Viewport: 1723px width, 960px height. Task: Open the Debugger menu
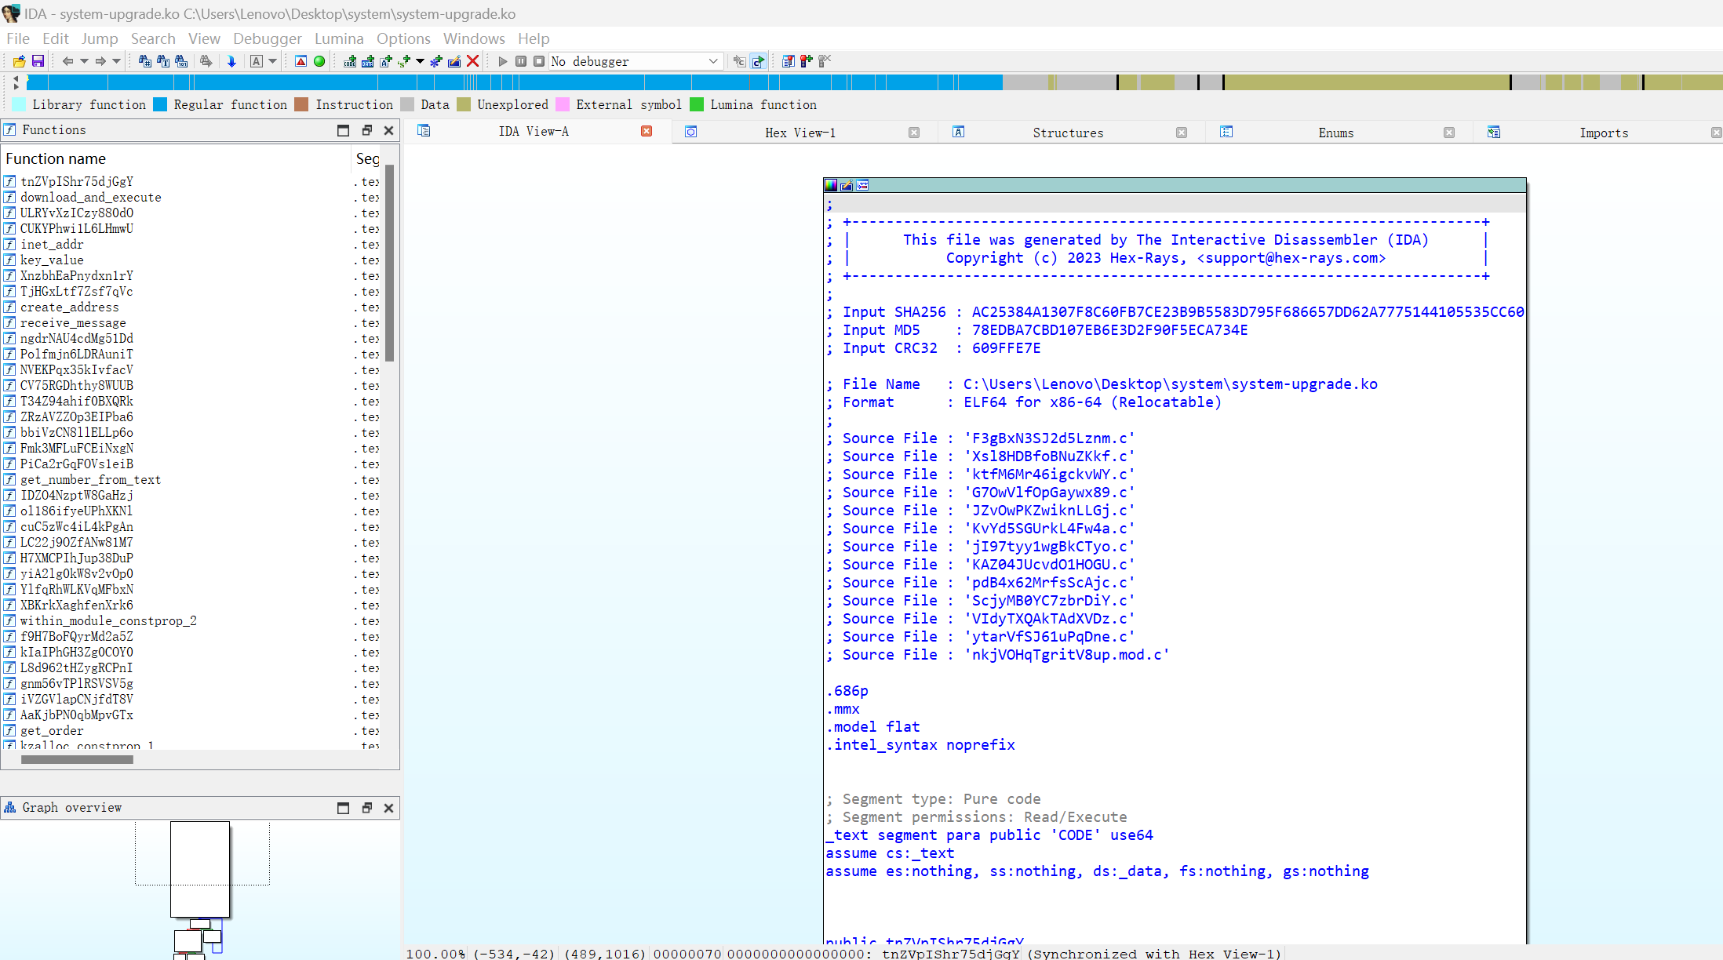click(267, 38)
